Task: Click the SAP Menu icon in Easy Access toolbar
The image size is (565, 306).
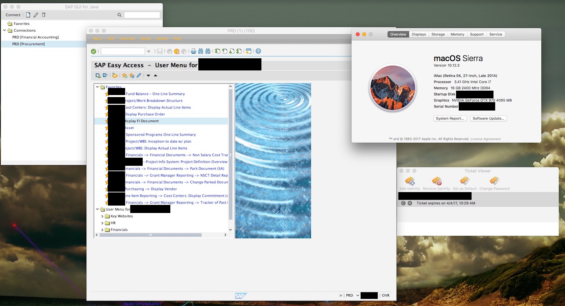Action: pos(105,75)
